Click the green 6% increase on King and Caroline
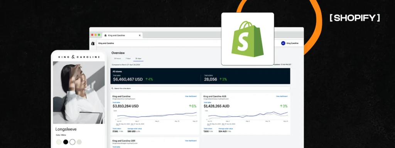Screen dimensions: 395x148 pos(193,106)
